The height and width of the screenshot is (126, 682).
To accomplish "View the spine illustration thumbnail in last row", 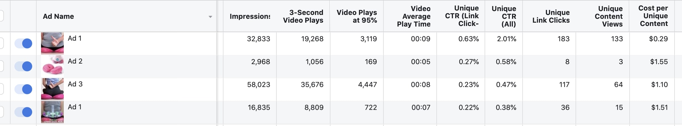I will (52, 112).
